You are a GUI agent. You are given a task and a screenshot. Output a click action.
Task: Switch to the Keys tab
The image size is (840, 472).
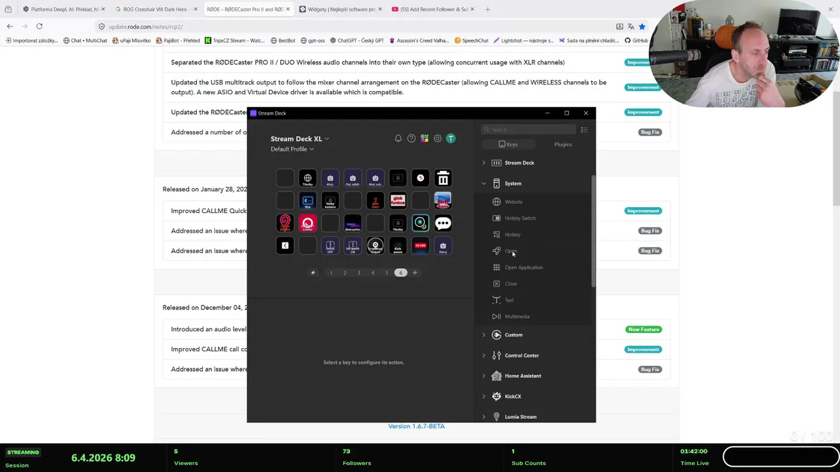coord(509,144)
